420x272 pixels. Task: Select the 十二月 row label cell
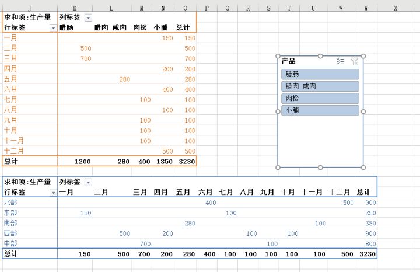[14, 151]
